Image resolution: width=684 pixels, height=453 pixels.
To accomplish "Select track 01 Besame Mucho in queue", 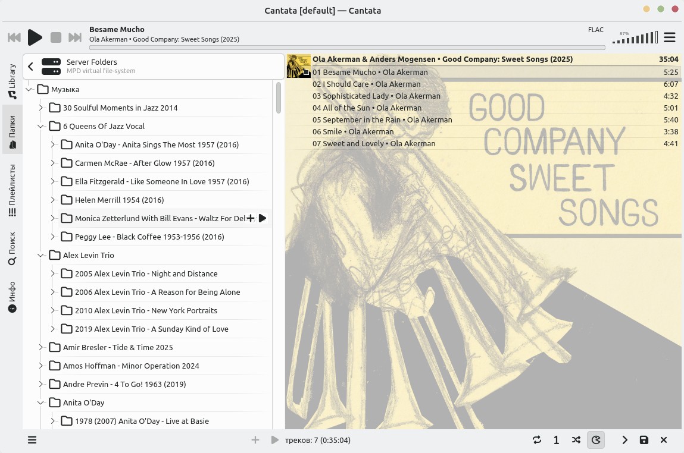I will tap(495, 73).
